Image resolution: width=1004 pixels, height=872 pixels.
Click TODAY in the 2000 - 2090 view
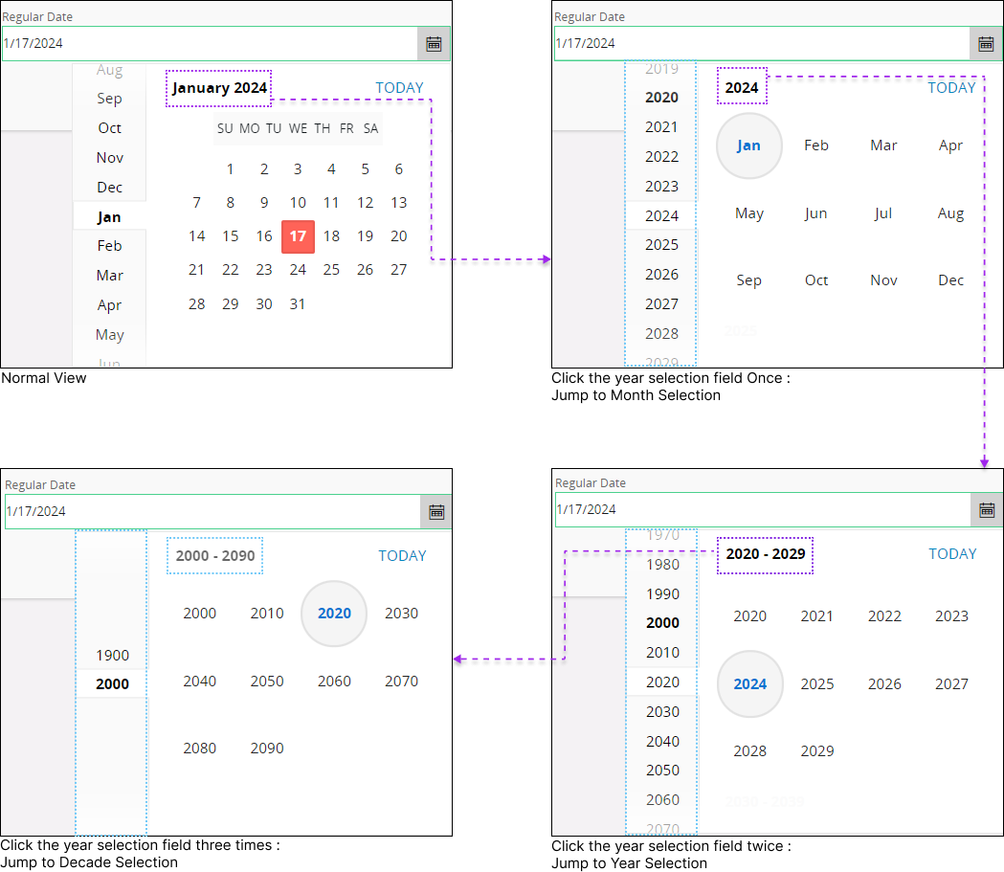pyautogui.click(x=402, y=555)
